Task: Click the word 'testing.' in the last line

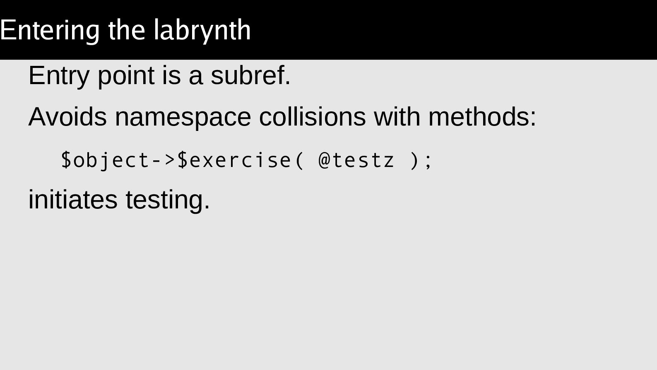Action: [168, 200]
